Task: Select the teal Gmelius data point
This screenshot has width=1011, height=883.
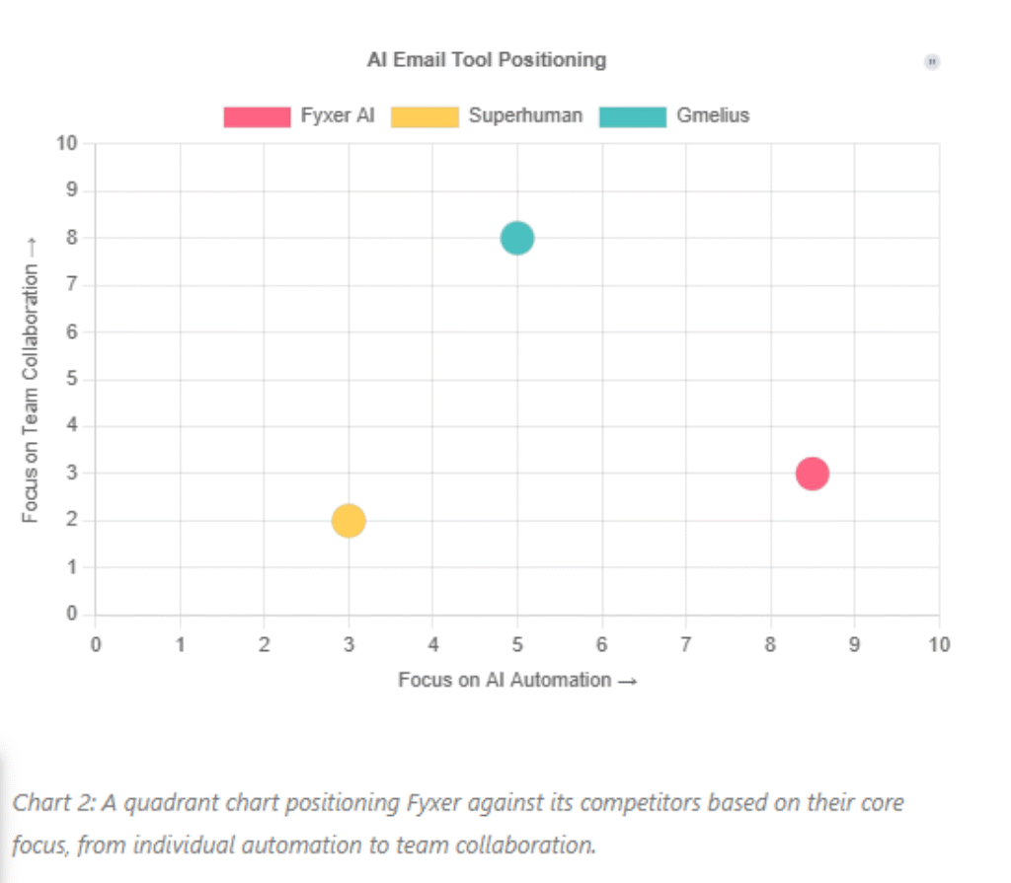Action: tap(517, 238)
